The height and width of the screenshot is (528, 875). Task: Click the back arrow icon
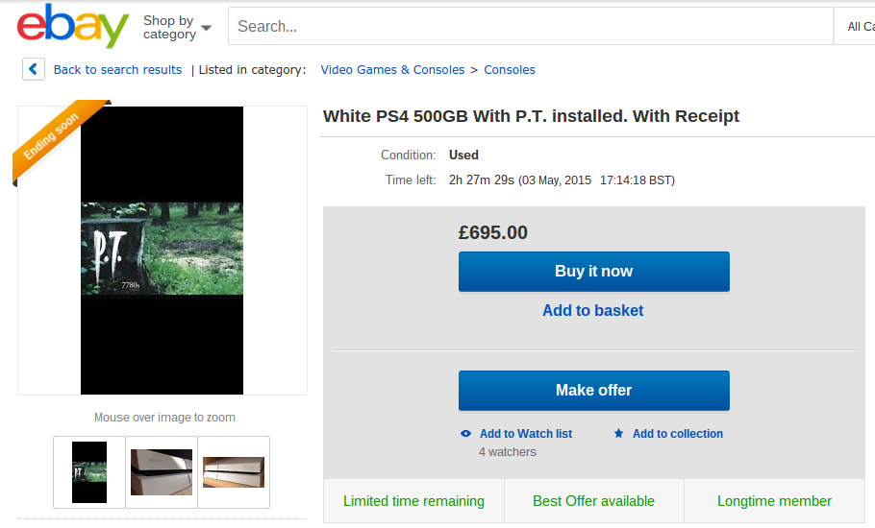point(34,69)
